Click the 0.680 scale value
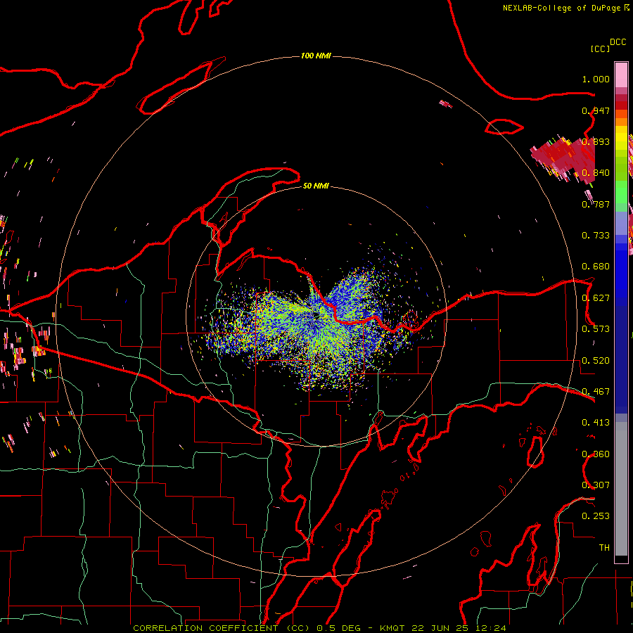 click(x=596, y=267)
